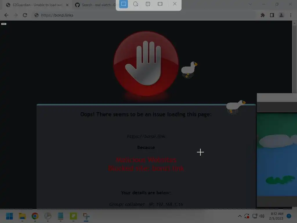This screenshot has width=297, height=223.
Task: Open the Chrome three-dot menu
Action: point(291,15)
